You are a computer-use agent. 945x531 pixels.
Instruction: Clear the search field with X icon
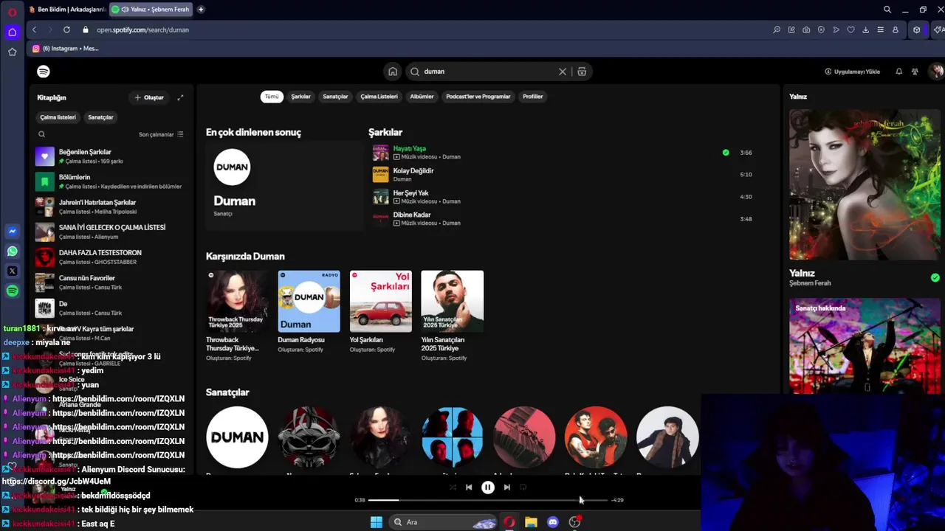563,72
